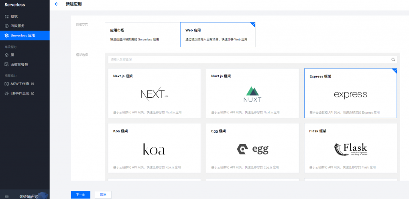
Task: Click description text 快速迁移您的 Egg.js 应用
Action: tap(262, 167)
